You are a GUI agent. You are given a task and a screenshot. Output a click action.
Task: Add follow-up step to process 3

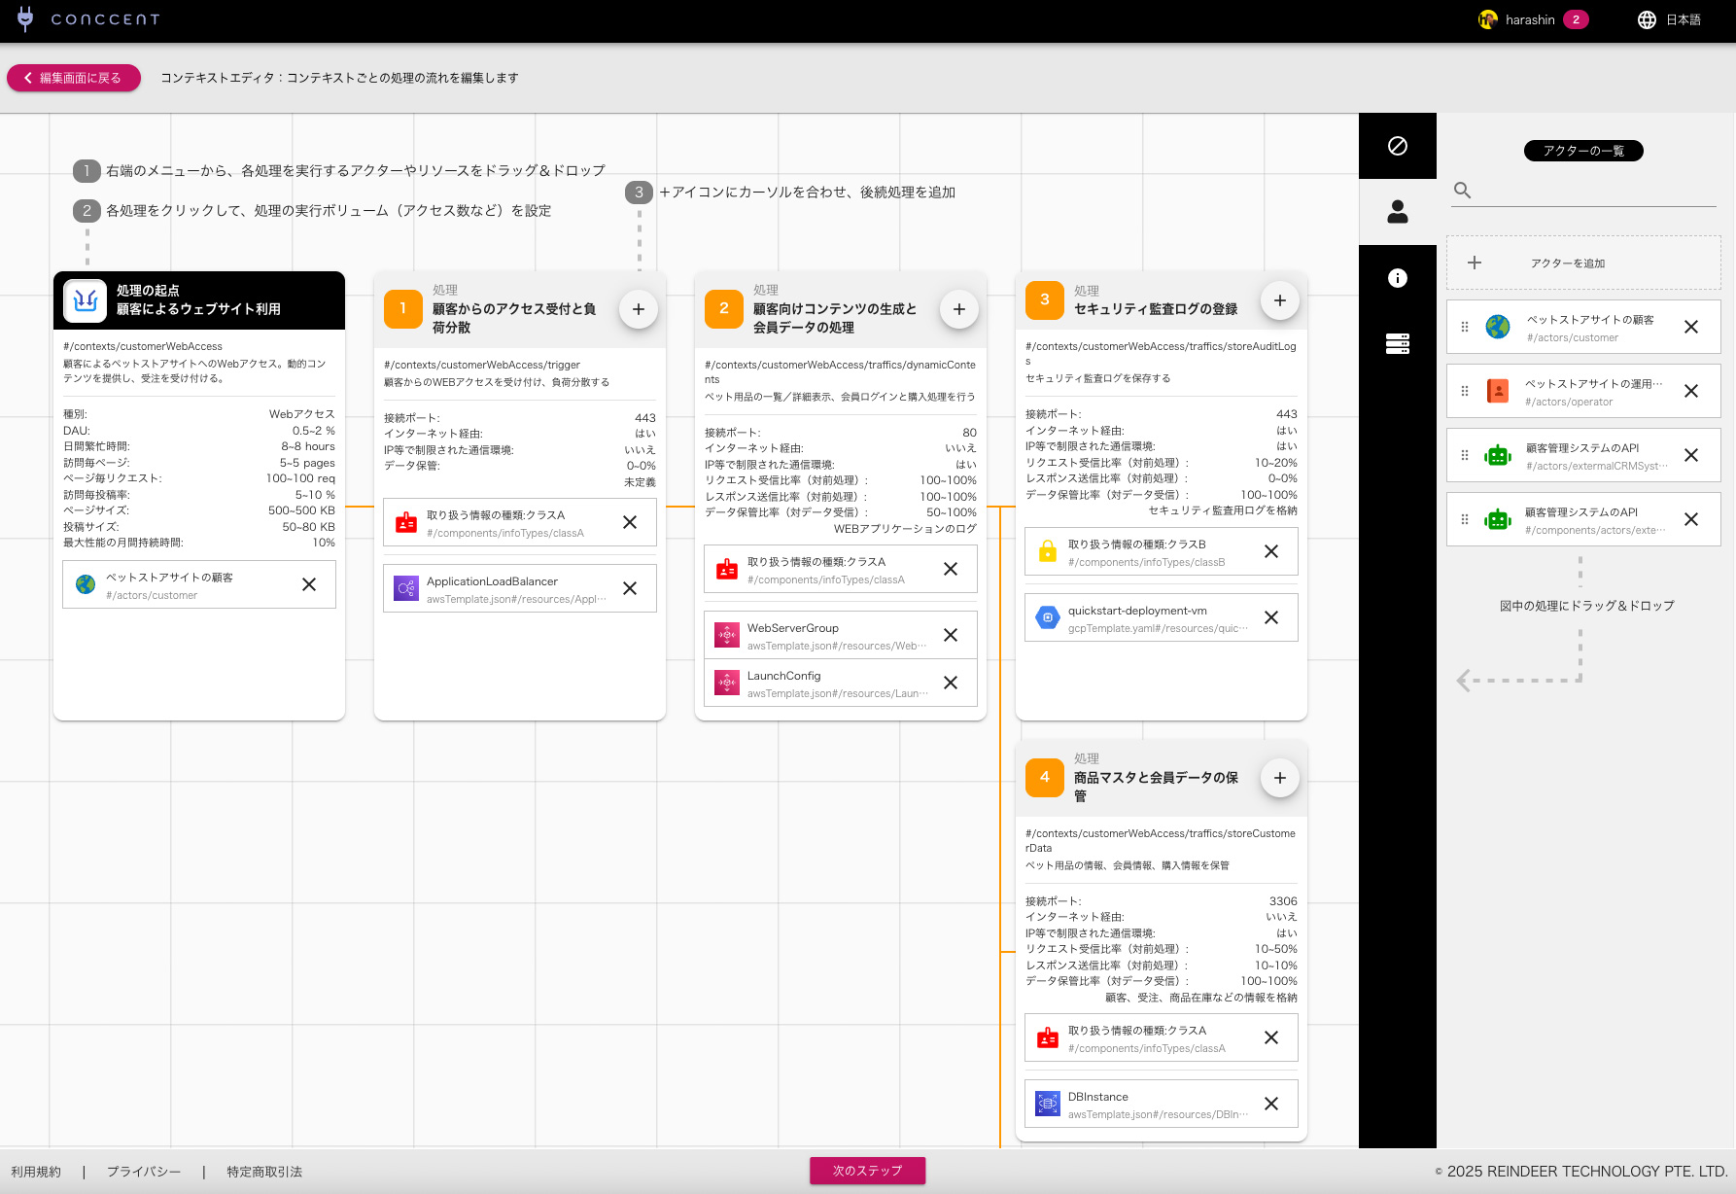point(1279,300)
